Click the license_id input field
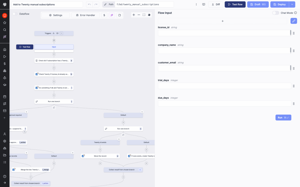300x187 pixels. [224, 33]
